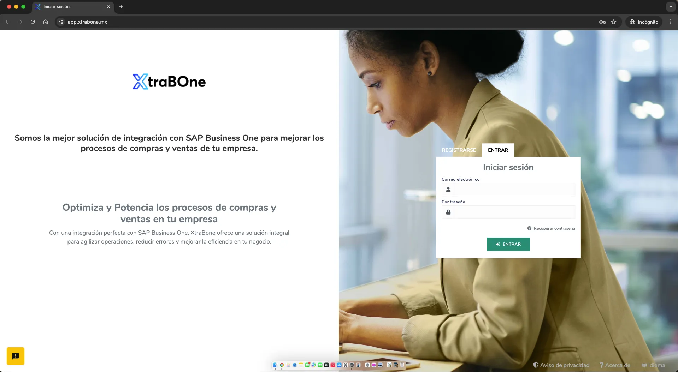This screenshot has height=372, width=678.
Task: Click the browser home icon
Action: [45, 22]
